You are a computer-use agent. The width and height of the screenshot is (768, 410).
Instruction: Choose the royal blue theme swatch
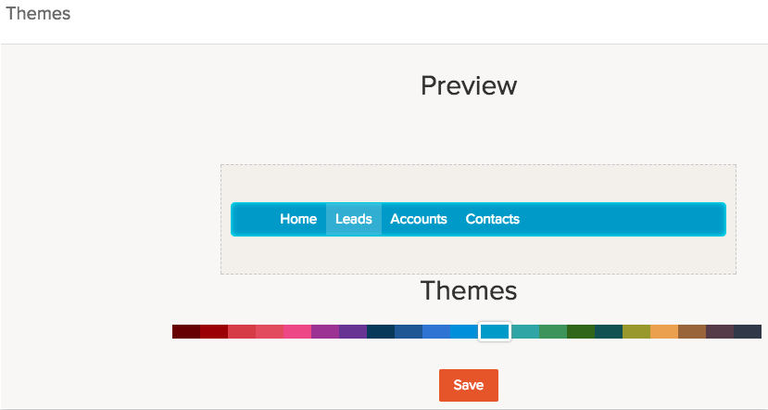[x=436, y=331]
